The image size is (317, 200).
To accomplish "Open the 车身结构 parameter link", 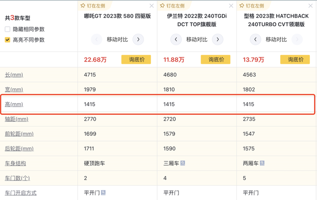I will click(x=14, y=163).
